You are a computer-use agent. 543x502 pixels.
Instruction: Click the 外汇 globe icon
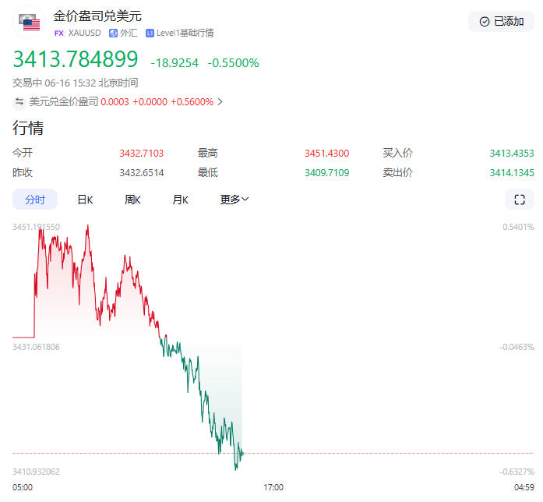[x=113, y=33]
